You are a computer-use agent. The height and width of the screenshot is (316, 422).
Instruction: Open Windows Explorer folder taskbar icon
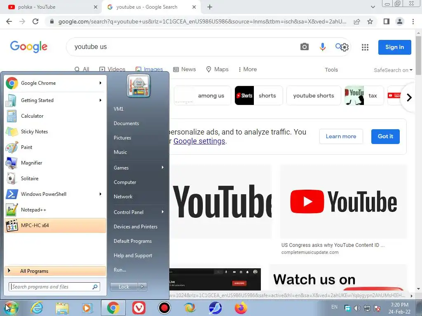tap(62, 308)
